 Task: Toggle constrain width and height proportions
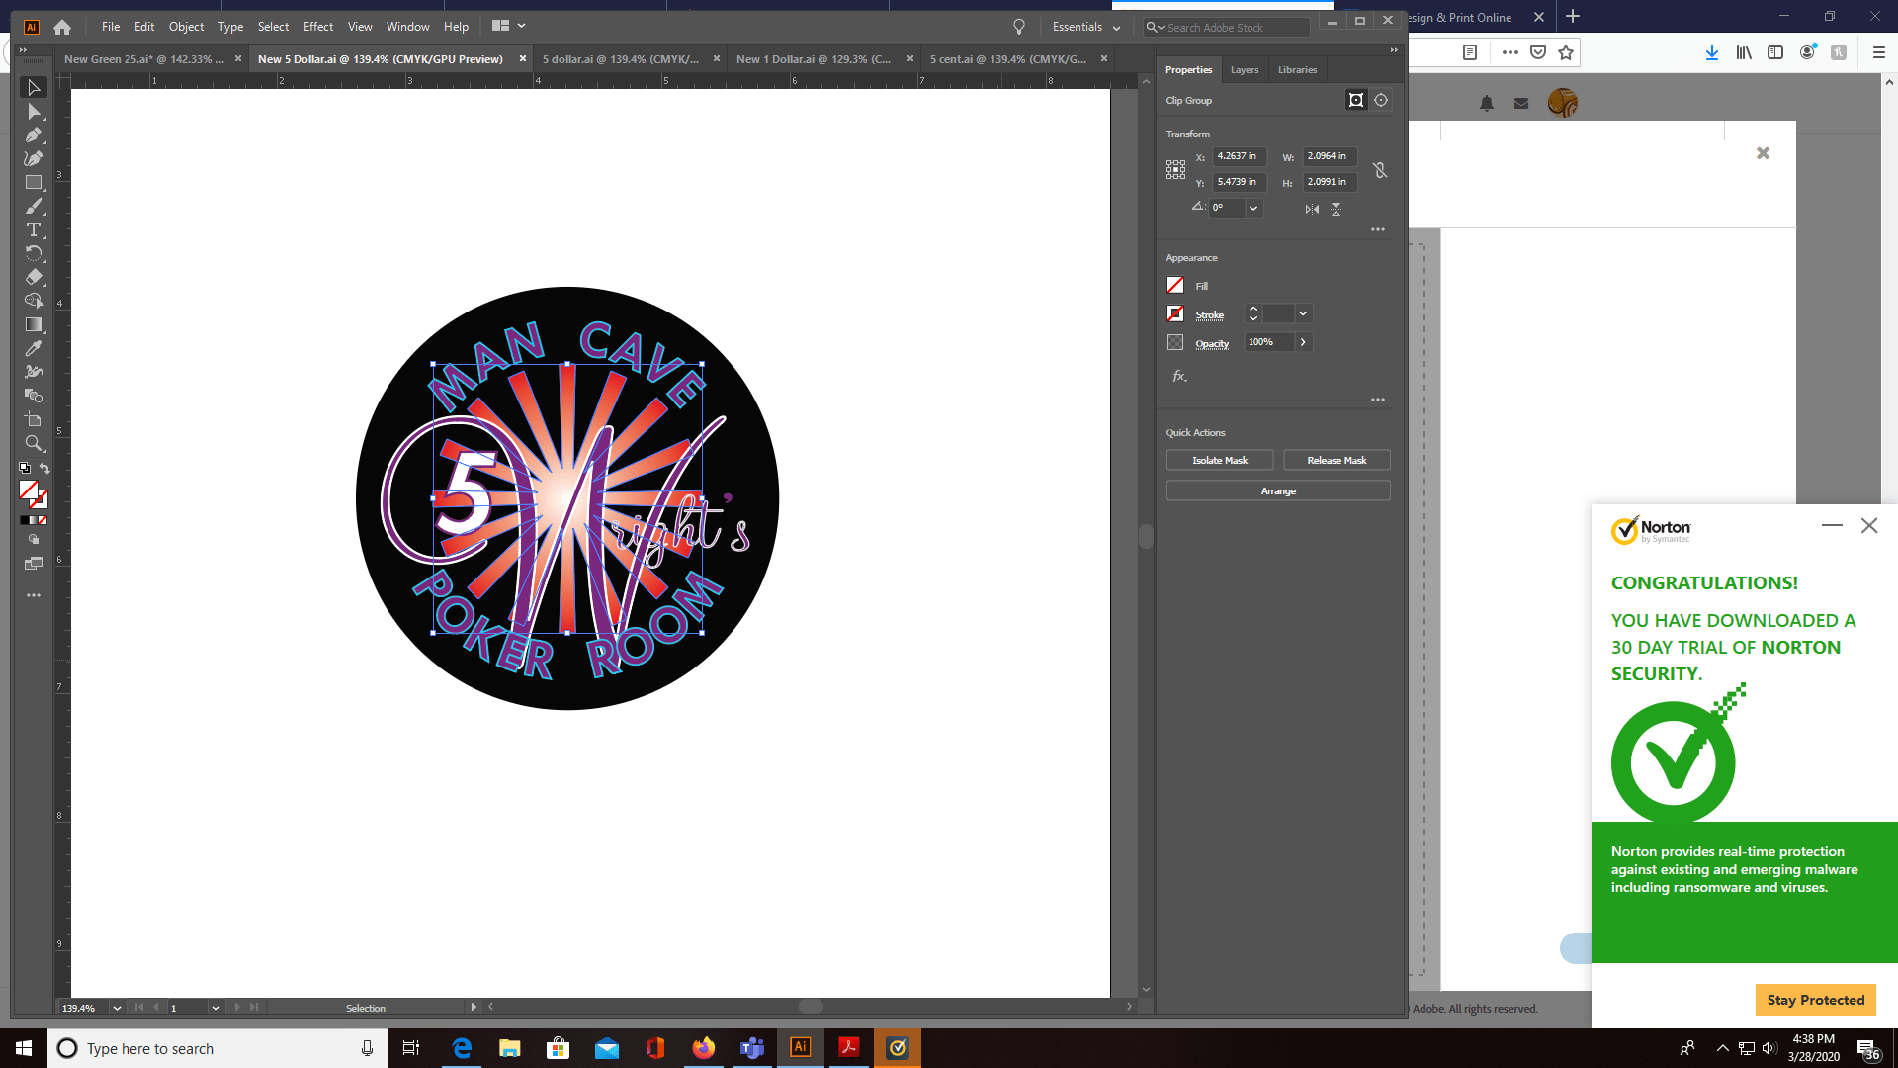click(x=1380, y=170)
